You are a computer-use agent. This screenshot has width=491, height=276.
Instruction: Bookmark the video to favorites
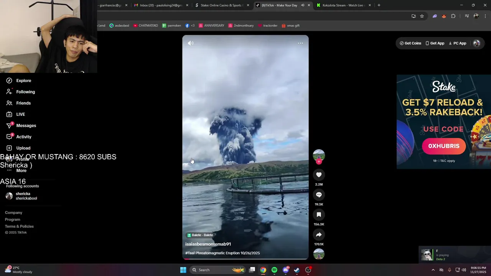(319, 215)
